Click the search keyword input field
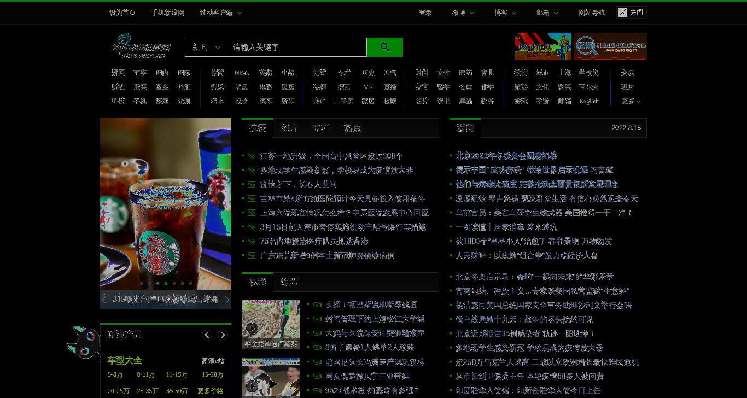This screenshot has width=747, height=398. click(296, 47)
